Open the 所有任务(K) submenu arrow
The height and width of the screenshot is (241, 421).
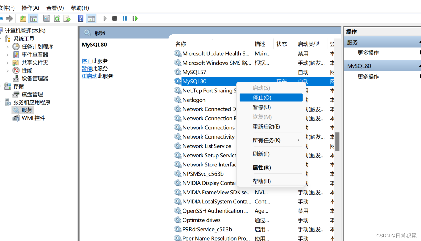tap(298, 140)
